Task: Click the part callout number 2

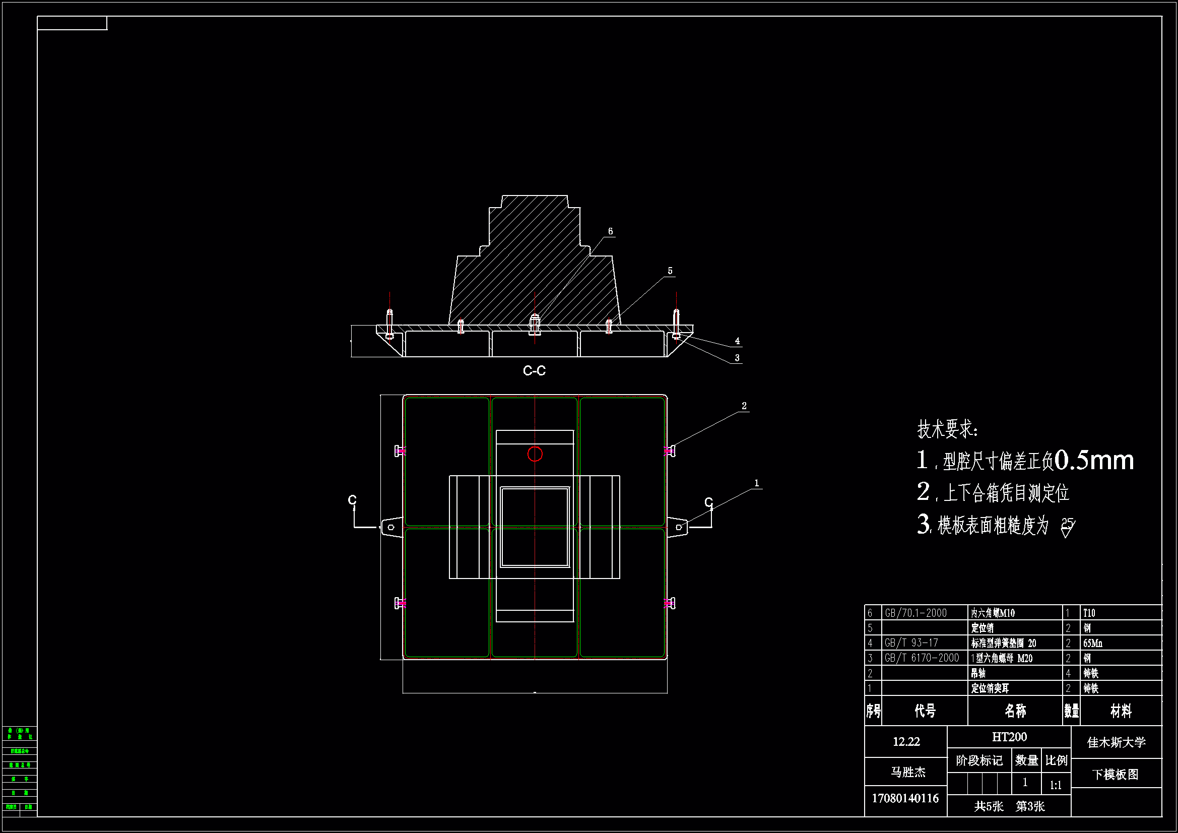Action: click(x=744, y=406)
